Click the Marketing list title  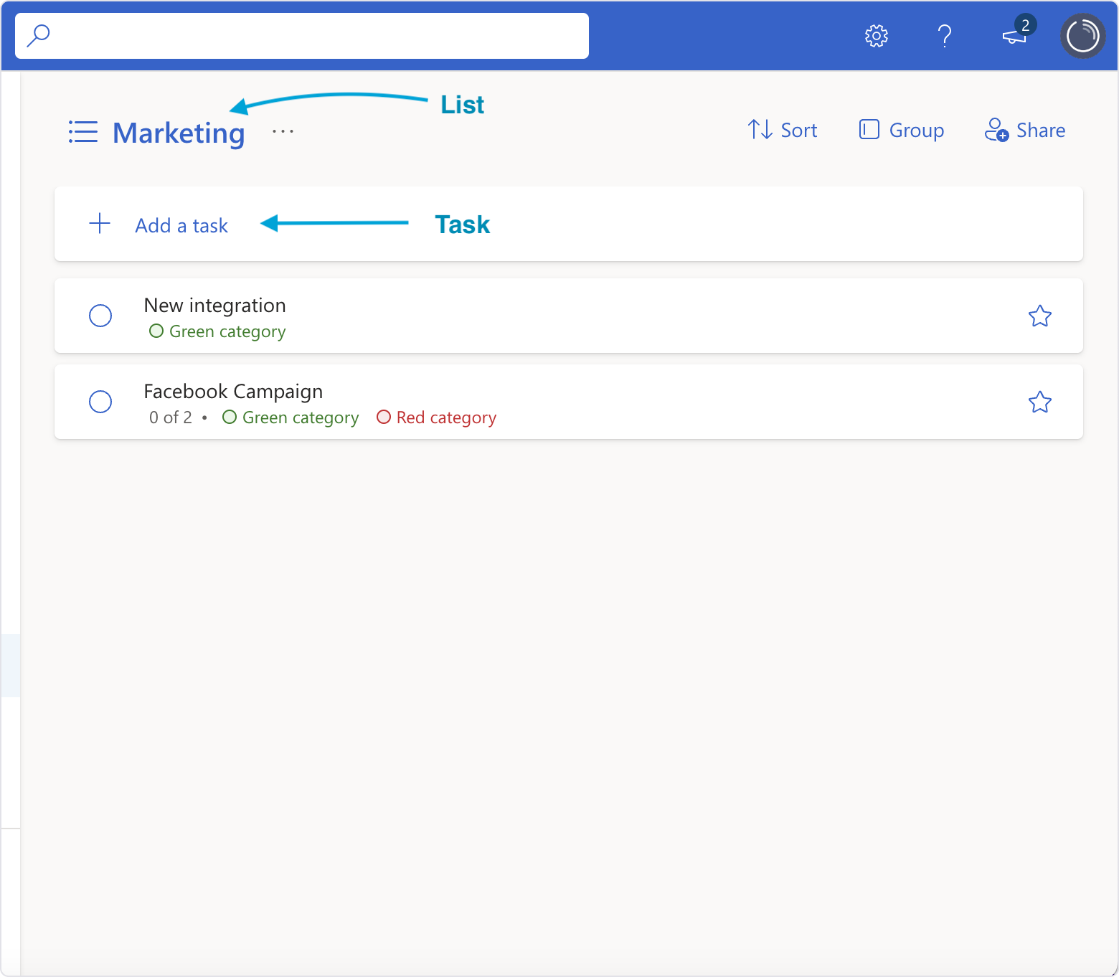tap(179, 133)
